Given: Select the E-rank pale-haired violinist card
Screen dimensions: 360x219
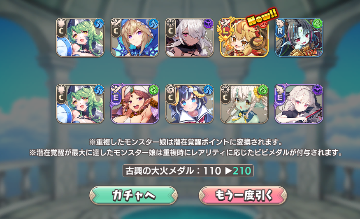Looking at the screenshot, I should (x=299, y=104).
